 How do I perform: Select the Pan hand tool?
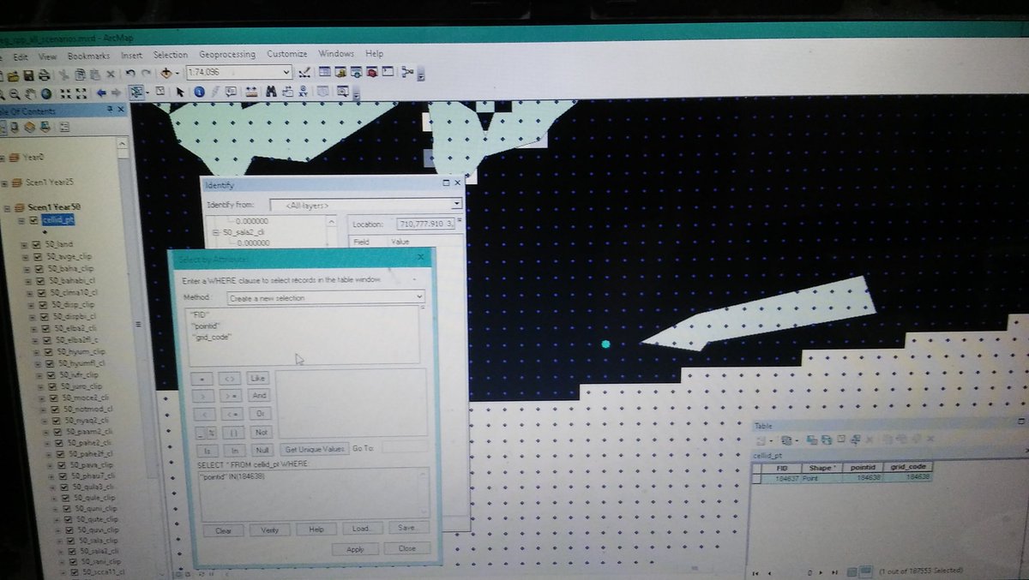tap(30, 93)
